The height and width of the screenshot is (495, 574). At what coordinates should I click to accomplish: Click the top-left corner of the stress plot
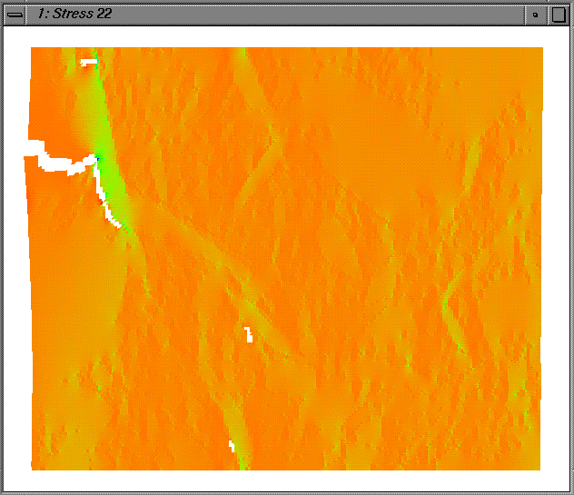(x=34, y=50)
